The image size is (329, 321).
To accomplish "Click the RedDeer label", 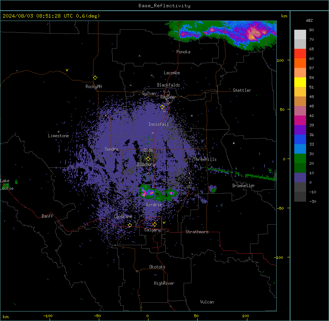I will 168,97.
